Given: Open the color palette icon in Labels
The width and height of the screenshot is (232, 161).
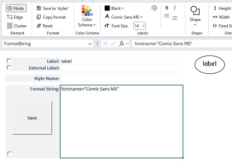Looking at the screenshot, I should [x=154, y=8].
